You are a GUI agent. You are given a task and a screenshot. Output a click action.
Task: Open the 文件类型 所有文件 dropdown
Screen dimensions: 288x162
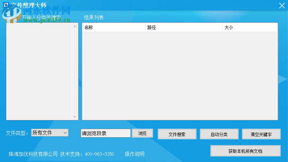(50, 133)
